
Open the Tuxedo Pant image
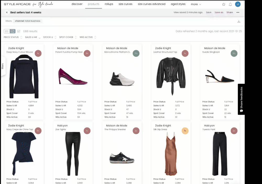220,154
